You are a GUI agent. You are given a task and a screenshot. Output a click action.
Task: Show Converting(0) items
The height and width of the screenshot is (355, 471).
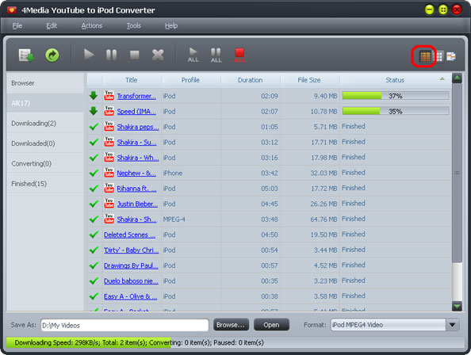pyautogui.click(x=45, y=163)
